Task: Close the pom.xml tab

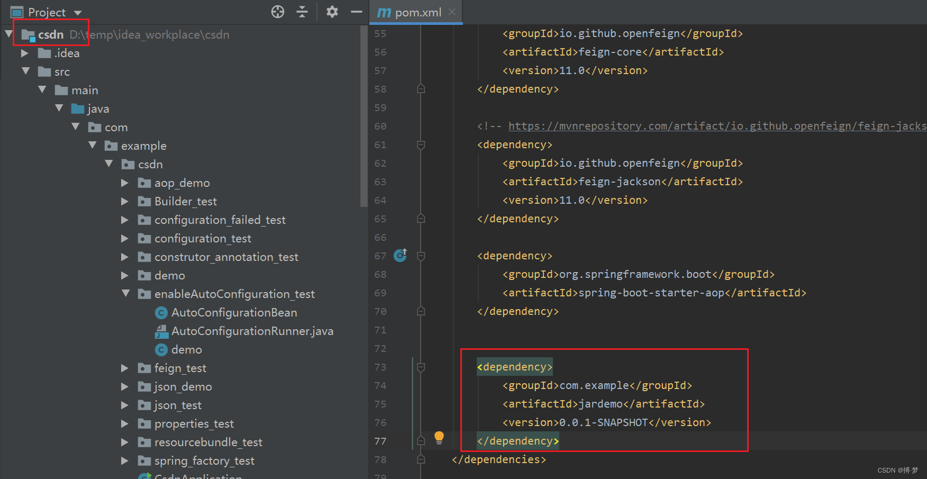Action: coord(452,12)
